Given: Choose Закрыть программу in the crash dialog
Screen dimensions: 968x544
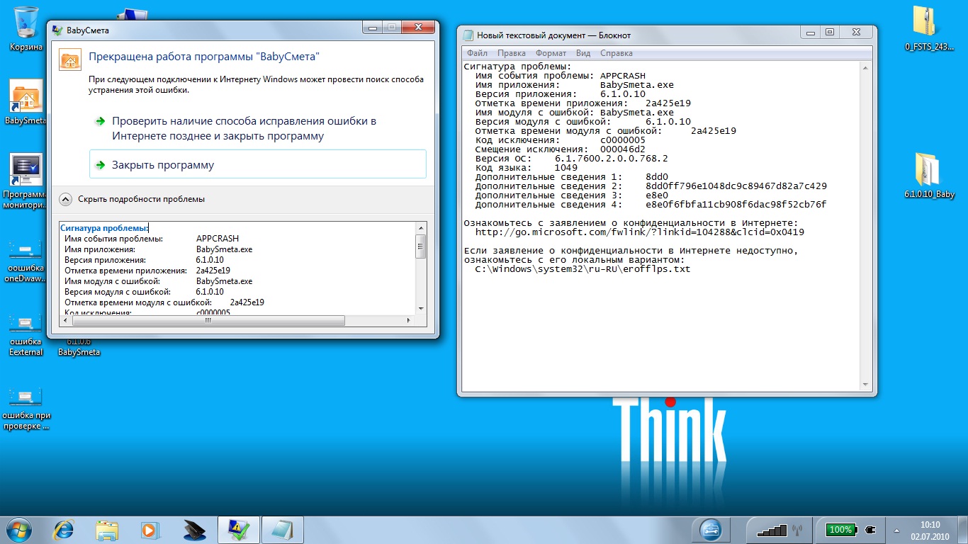Looking at the screenshot, I should [257, 164].
